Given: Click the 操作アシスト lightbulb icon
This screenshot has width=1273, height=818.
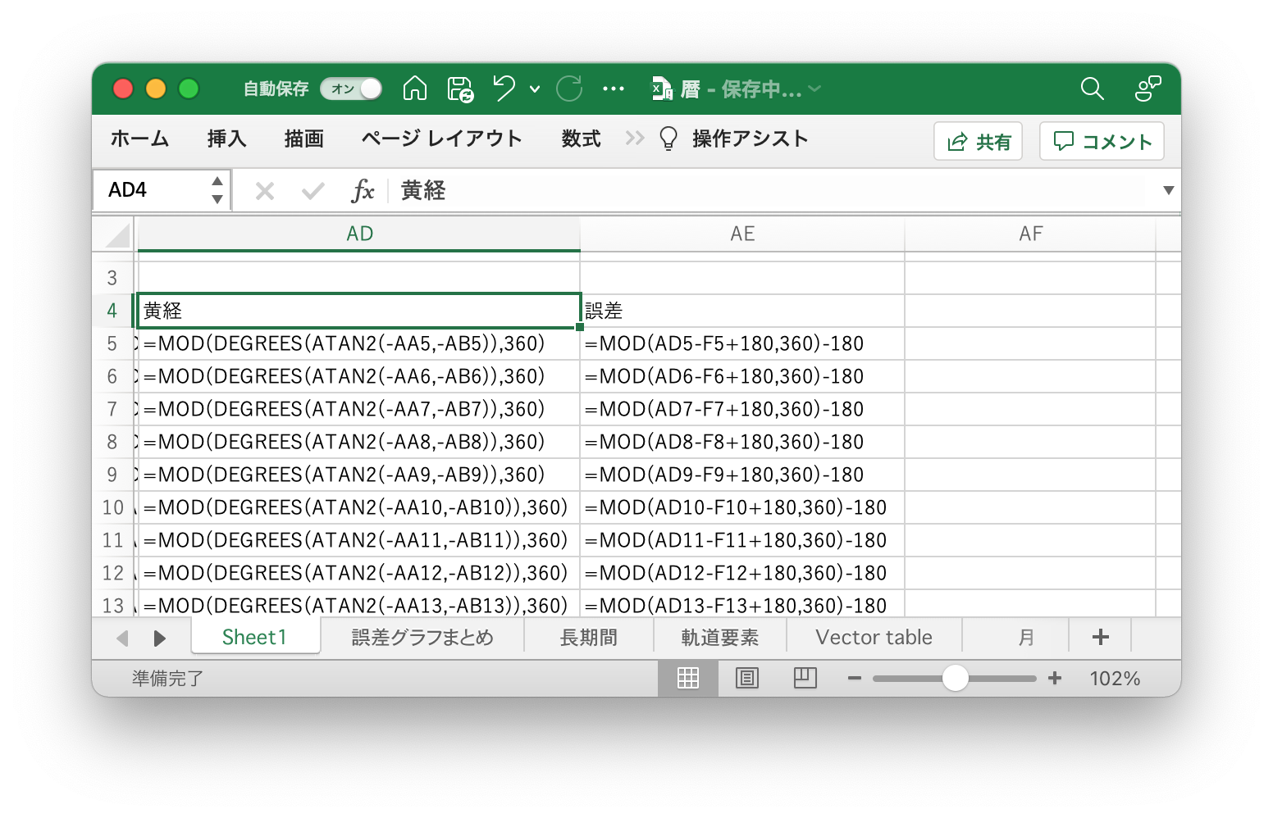Looking at the screenshot, I should point(668,139).
